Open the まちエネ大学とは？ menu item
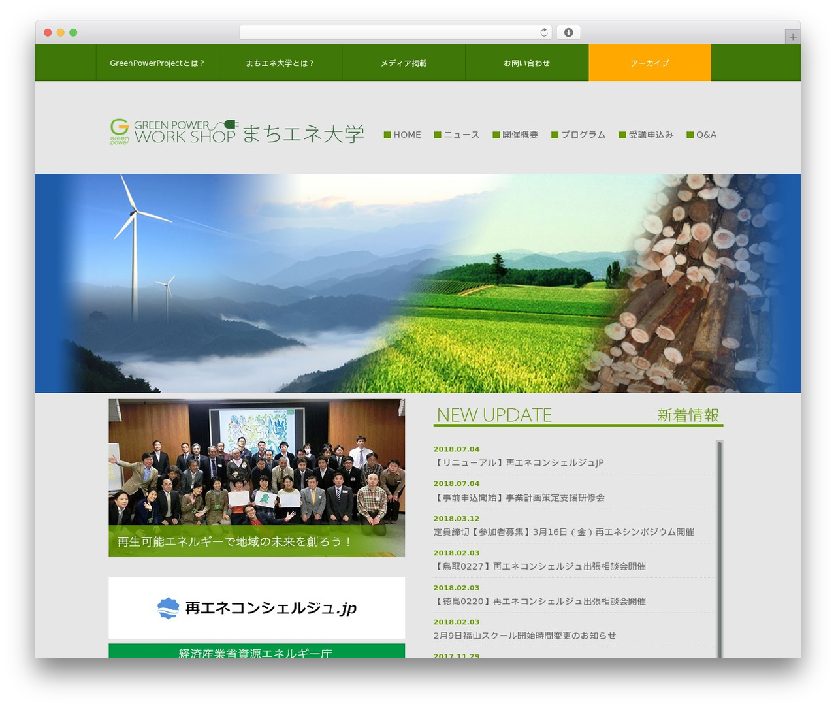Screen dimensions: 836x708 pos(280,63)
